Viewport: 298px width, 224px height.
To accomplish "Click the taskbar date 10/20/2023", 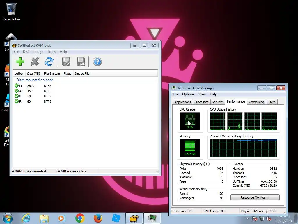I will (283, 221).
